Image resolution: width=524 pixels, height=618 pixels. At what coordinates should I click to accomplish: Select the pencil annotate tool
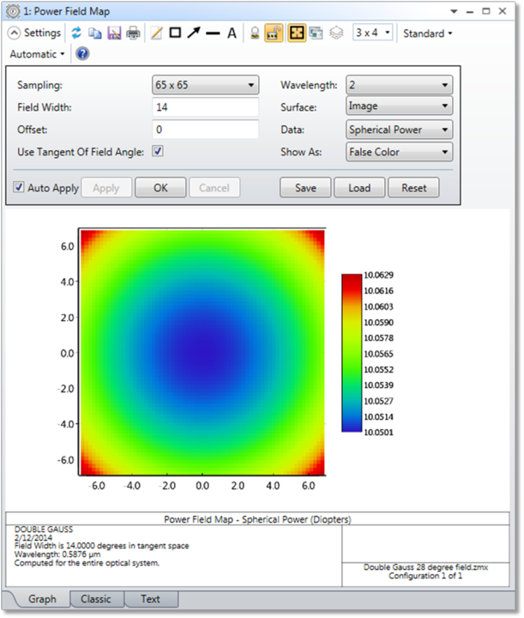coord(156,33)
